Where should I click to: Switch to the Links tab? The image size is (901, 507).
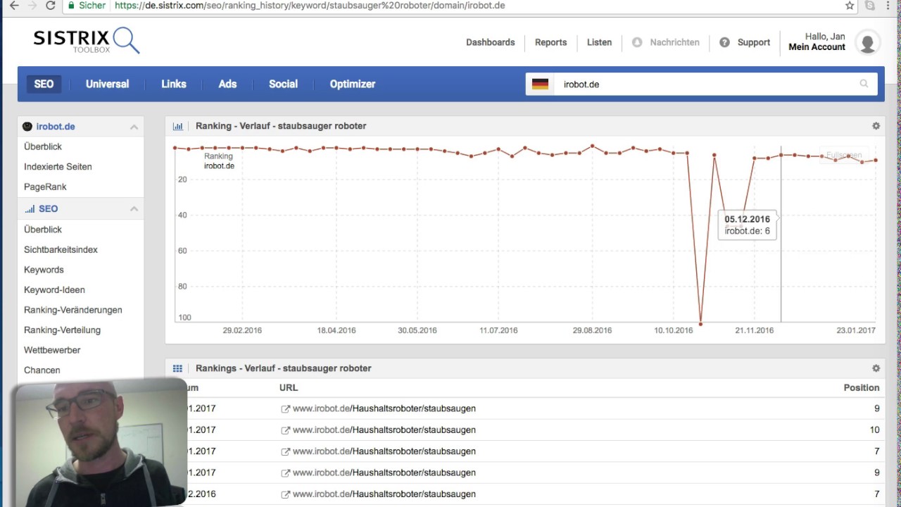pos(174,84)
